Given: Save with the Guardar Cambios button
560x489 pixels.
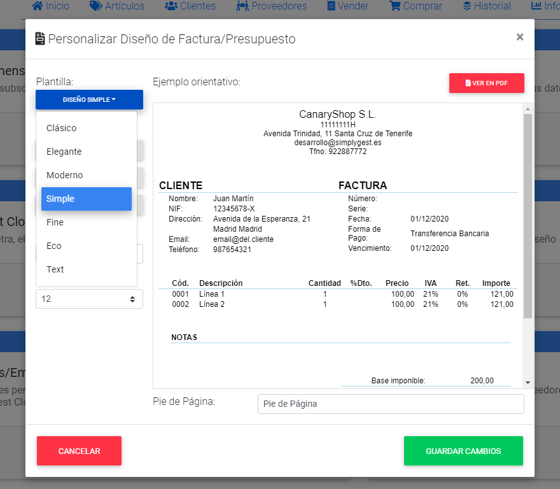Looking at the screenshot, I should coord(463,451).
